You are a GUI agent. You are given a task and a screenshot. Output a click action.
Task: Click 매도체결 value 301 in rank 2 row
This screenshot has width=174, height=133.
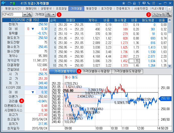(x=153, y=29)
